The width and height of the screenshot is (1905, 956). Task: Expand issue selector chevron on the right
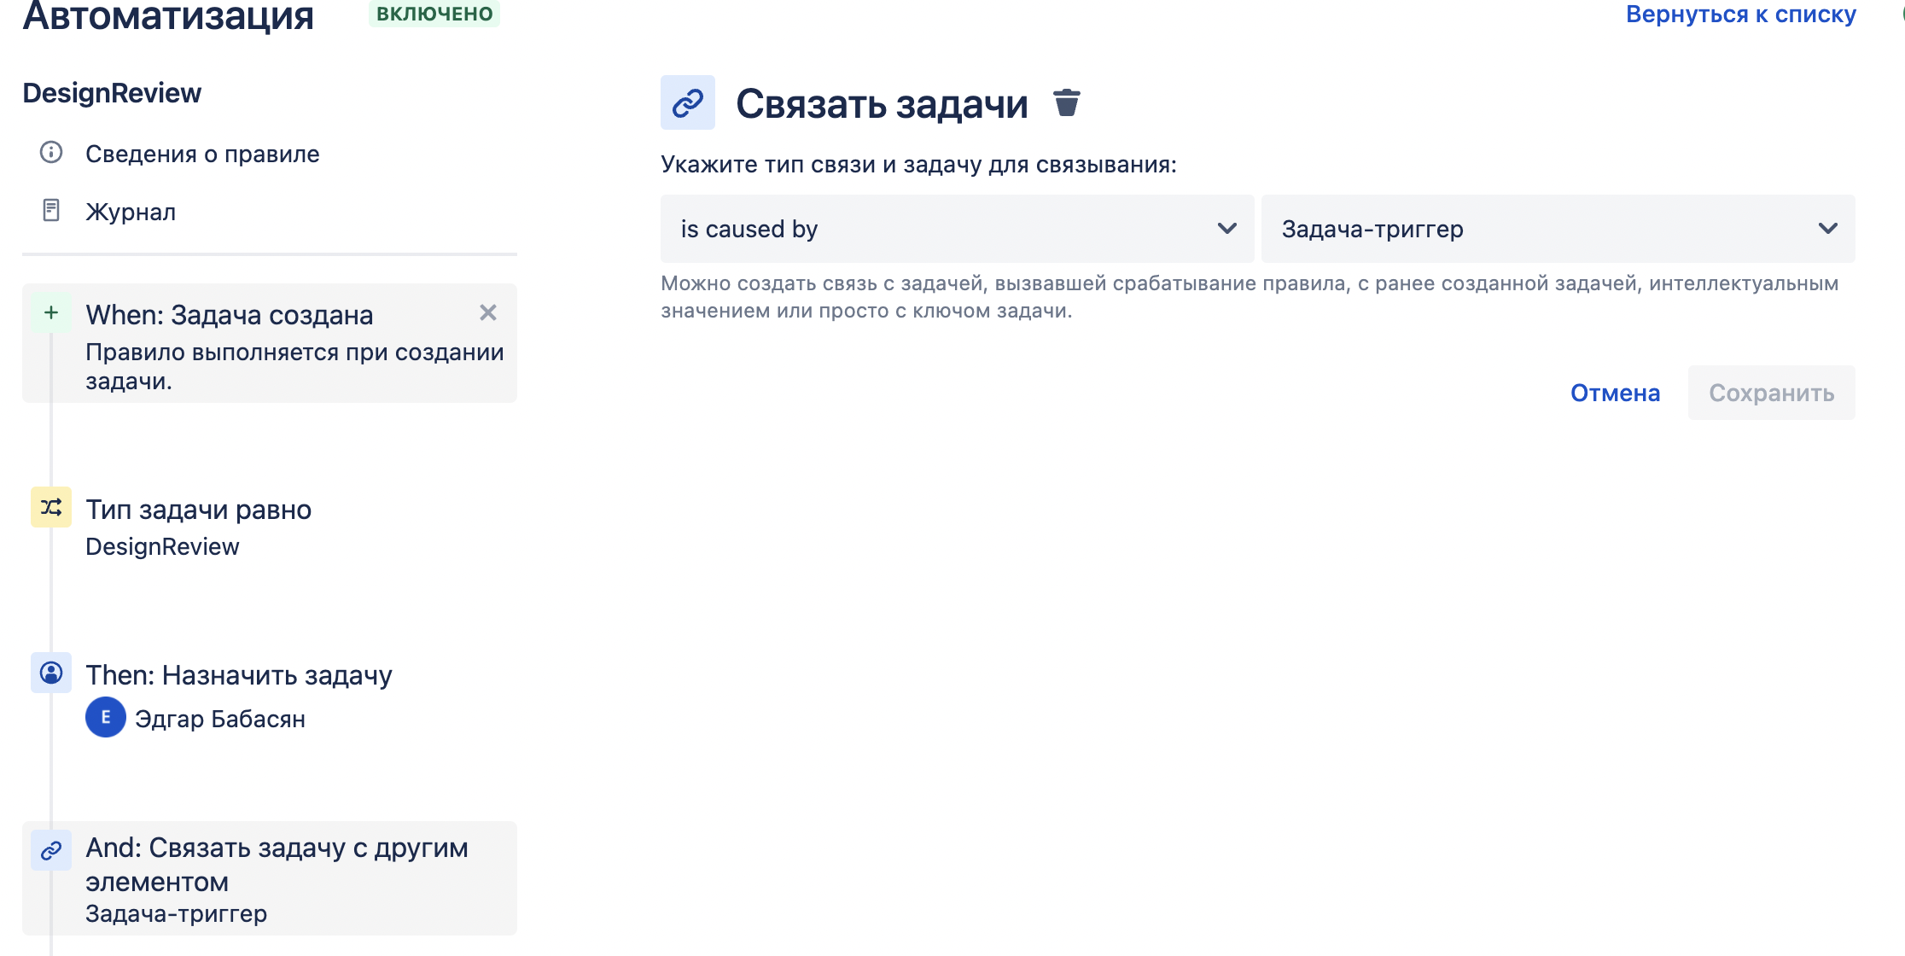coord(1828,228)
